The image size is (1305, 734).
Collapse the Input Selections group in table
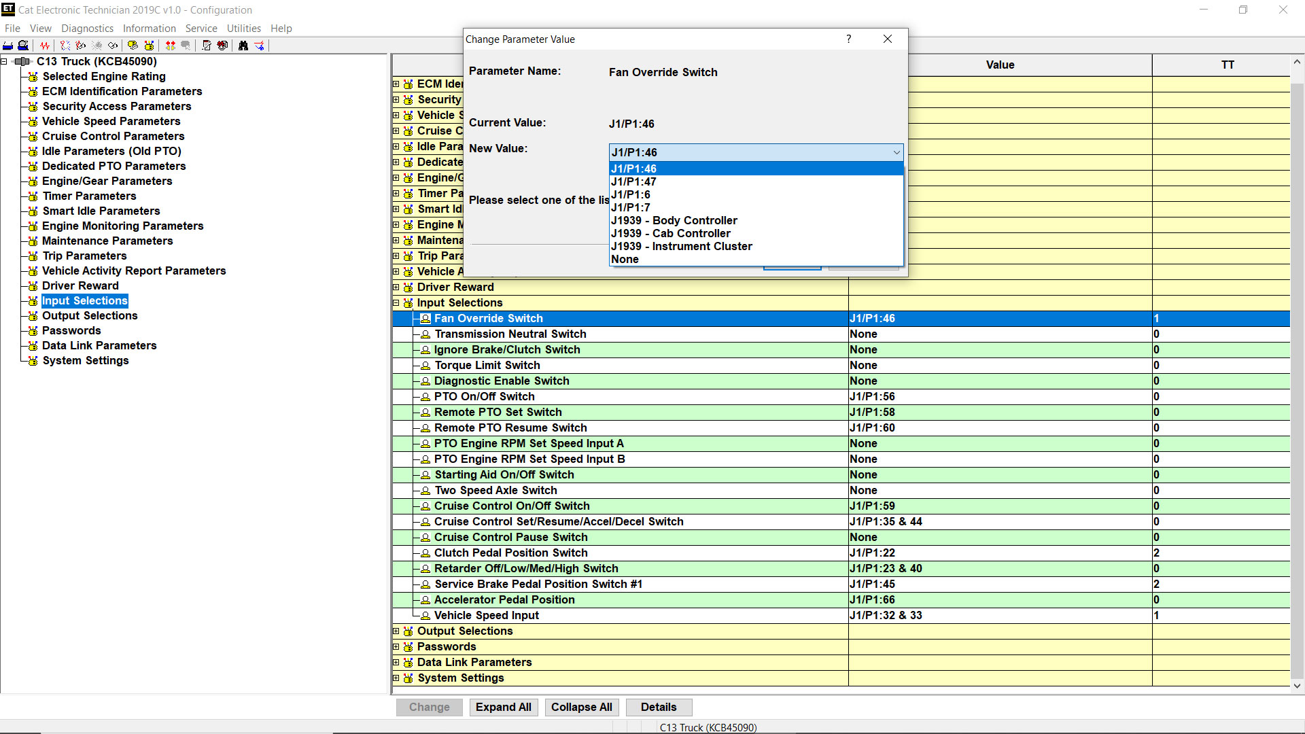(396, 303)
